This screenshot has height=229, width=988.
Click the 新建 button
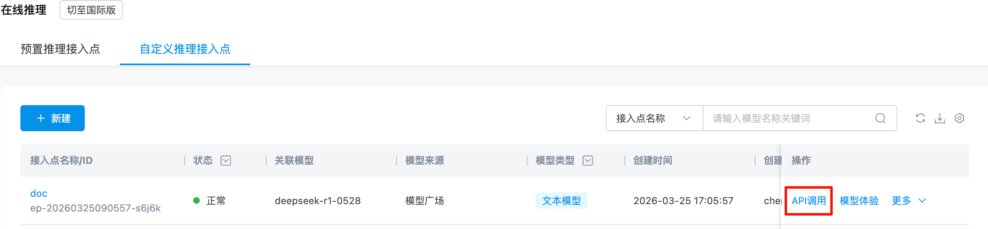pos(53,118)
